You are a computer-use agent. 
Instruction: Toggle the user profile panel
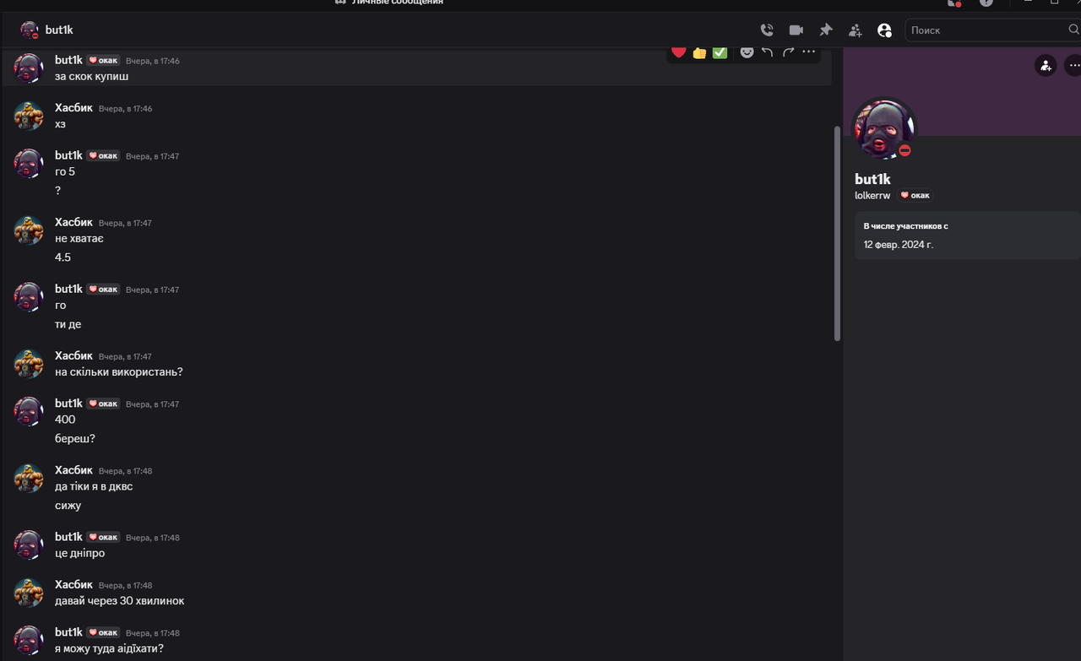click(x=884, y=30)
